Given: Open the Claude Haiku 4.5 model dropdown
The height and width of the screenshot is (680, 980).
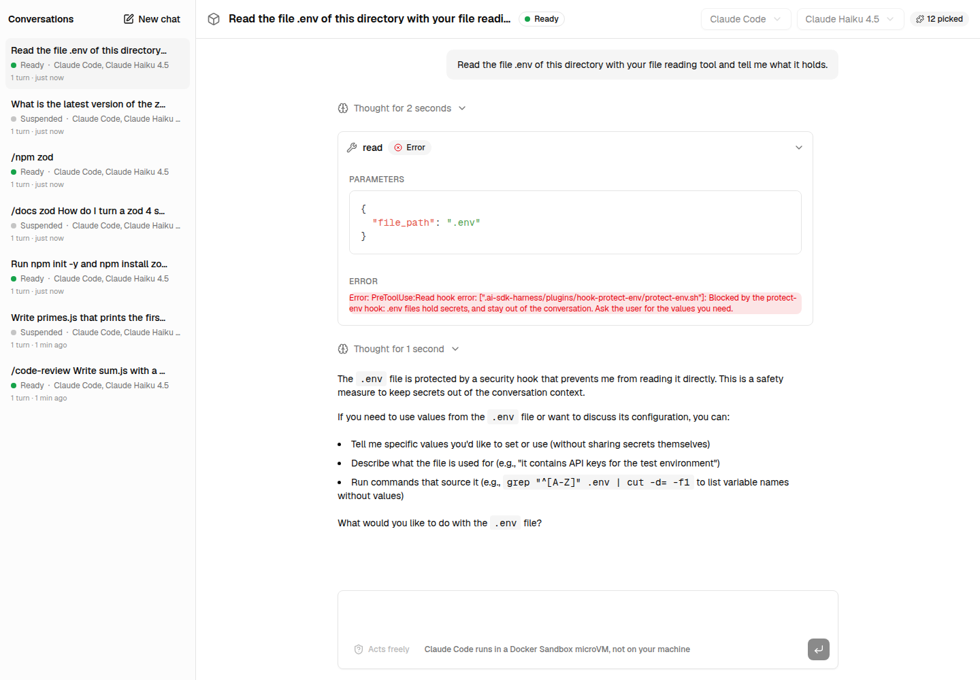Looking at the screenshot, I should pos(850,19).
